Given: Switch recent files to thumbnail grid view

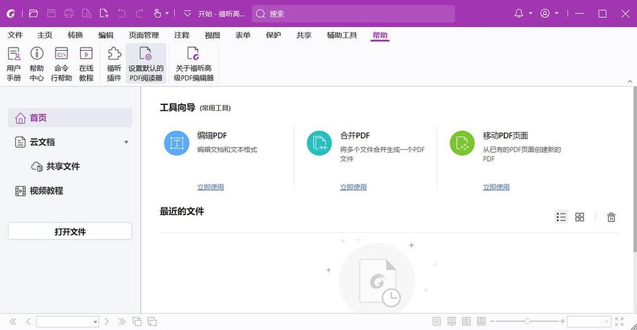Looking at the screenshot, I should [580, 217].
